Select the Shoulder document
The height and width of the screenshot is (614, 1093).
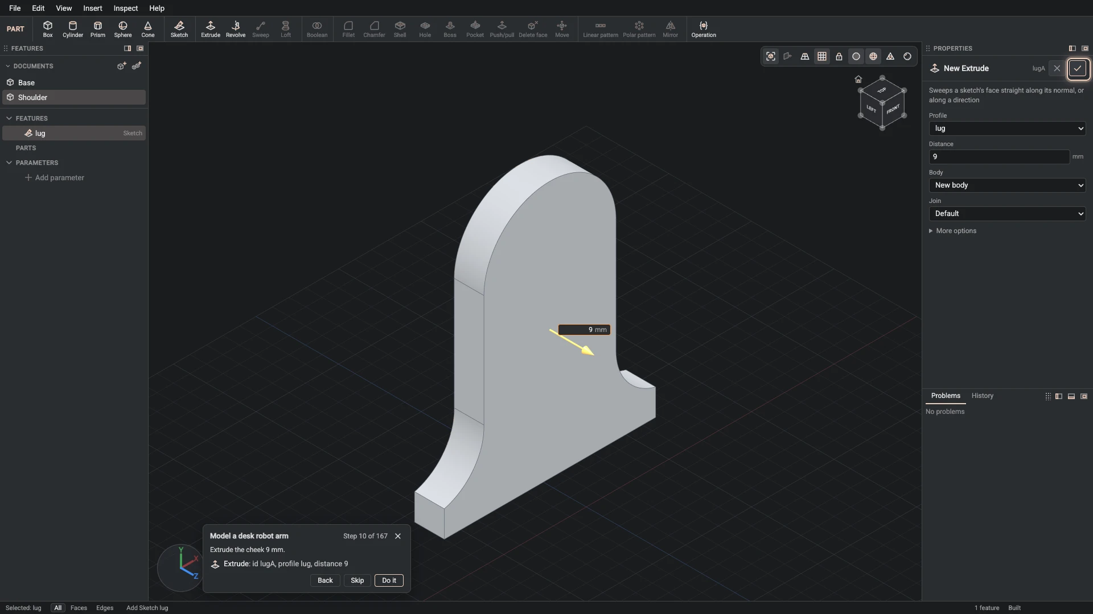74,97
